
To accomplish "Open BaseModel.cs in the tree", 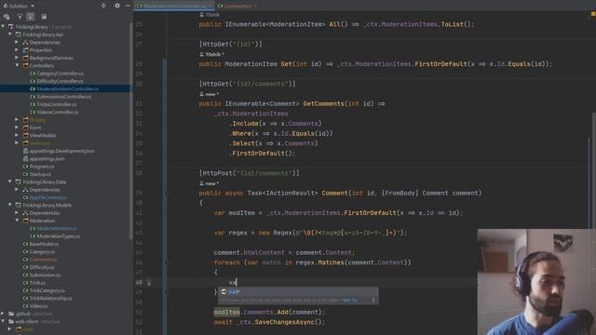I will pos(44,244).
